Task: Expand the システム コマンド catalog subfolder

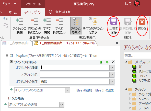Action: pos(130,98)
